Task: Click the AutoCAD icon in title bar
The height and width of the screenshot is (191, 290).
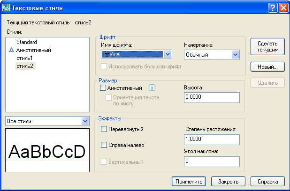Action: 6,8
